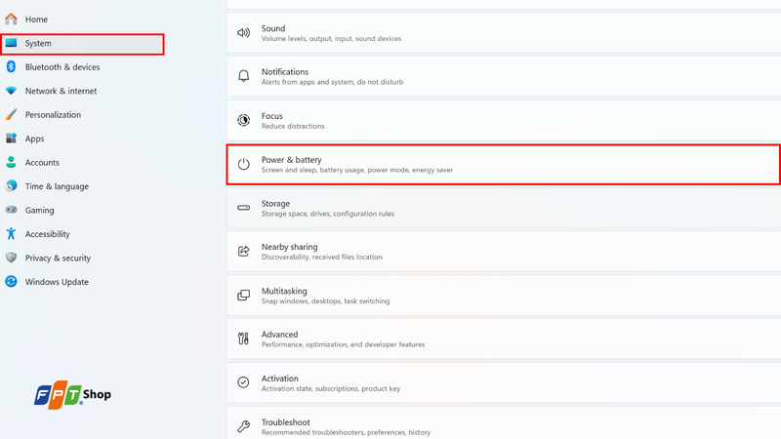This screenshot has height=439, width=781.
Task: Click 'Reduce distractions' description text
Action: click(293, 126)
